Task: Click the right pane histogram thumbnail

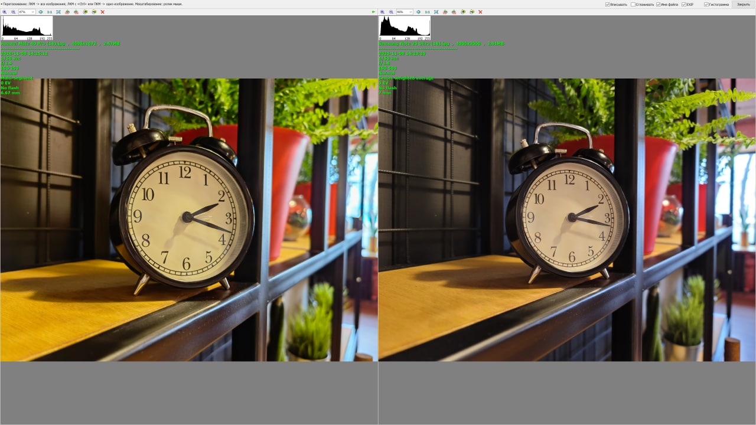Action: [405, 28]
